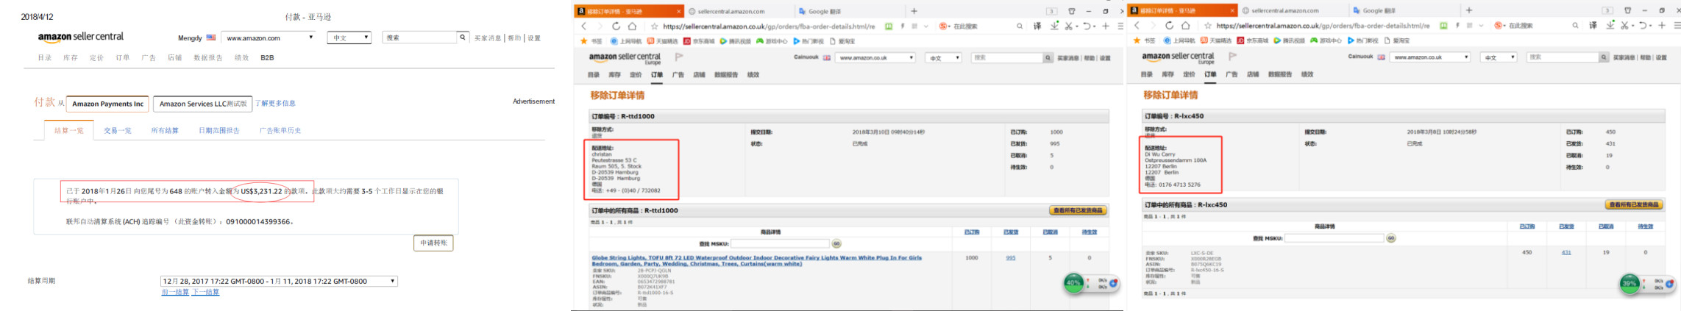The height and width of the screenshot is (311, 1681).
Task: Open a new tab in the R-lxc450 browser window
Action: [x=1468, y=10]
